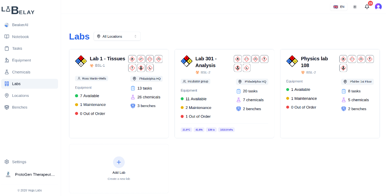Click the environment hazard icon on Lab 301 - Analysis
The width and height of the screenshot is (386, 196).
[x=247, y=68]
